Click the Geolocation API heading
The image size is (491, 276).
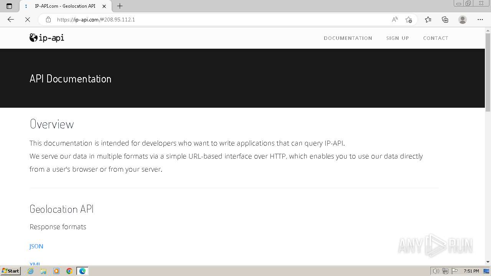[x=62, y=209]
